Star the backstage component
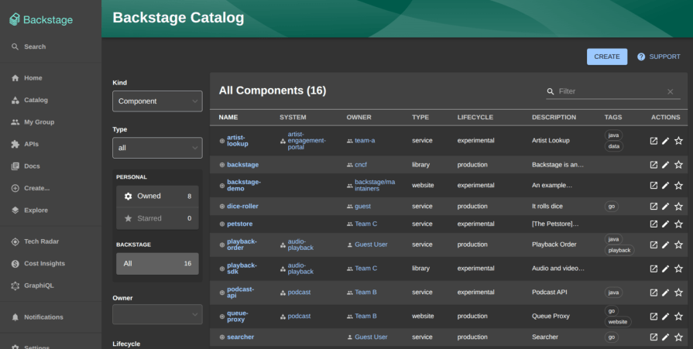This screenshot has height=349, width=693. (x=679, y=165)
